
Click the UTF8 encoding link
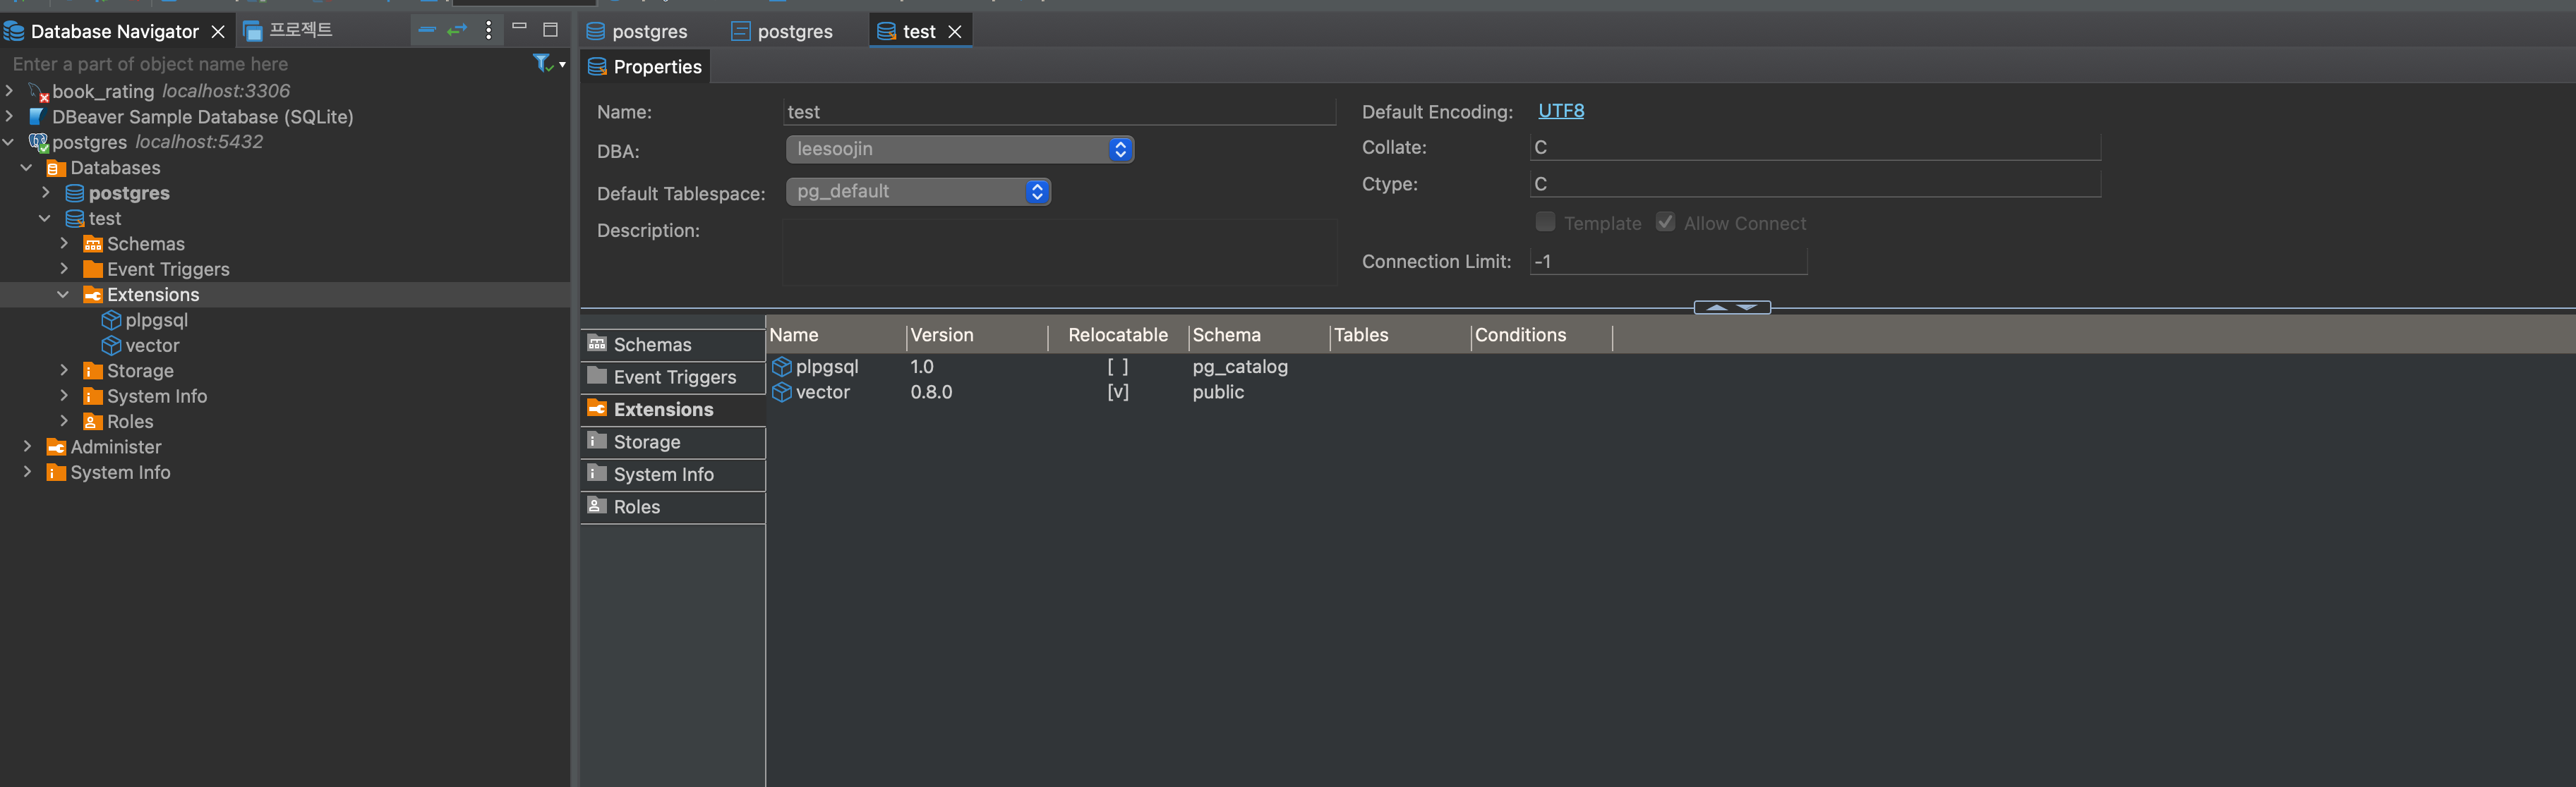coord(1560,111)
